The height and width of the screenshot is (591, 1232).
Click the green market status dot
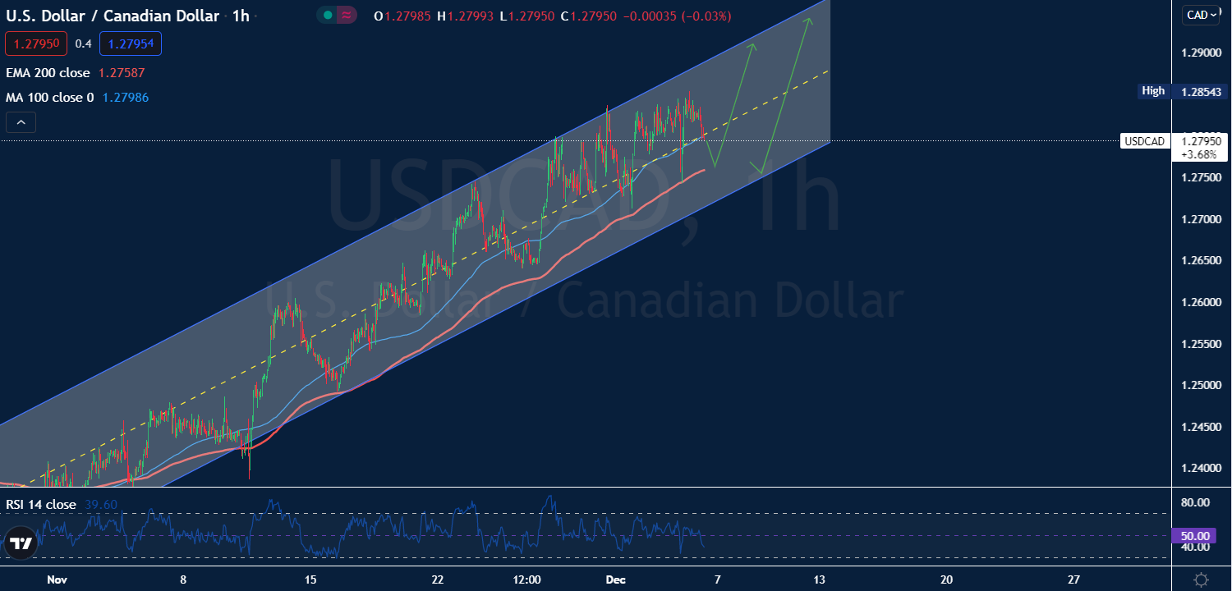(x=327, y=16)
